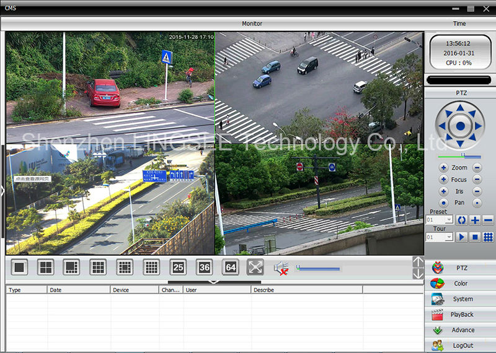The height and width of the screenshot is (353, 496).
Task: Enter fullscreen with the expand arrows icon
Action: [x=255, y=268]
